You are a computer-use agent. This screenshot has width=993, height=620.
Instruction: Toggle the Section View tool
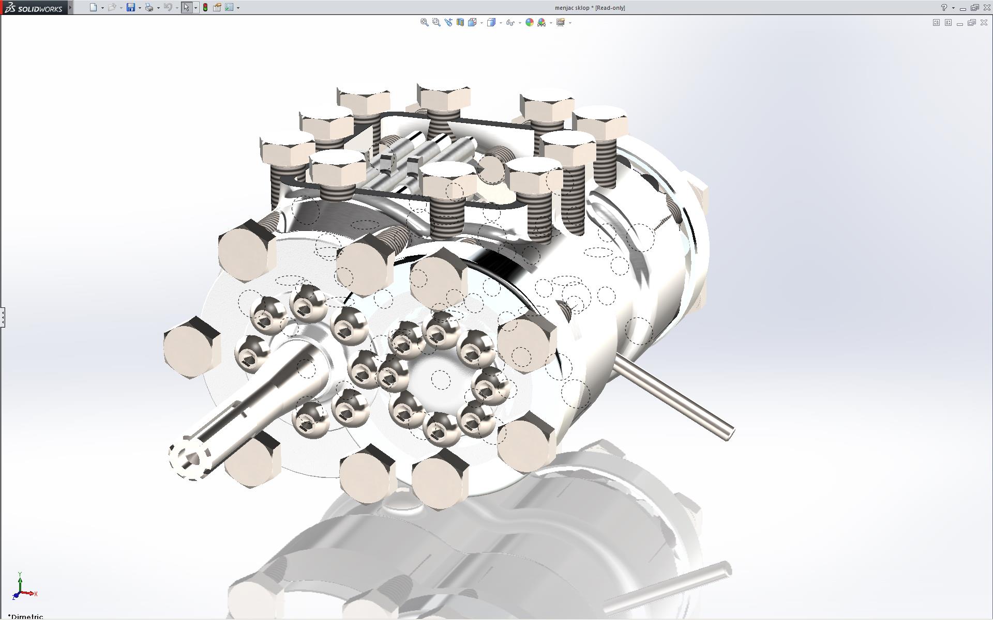click(x=460, y=22)
